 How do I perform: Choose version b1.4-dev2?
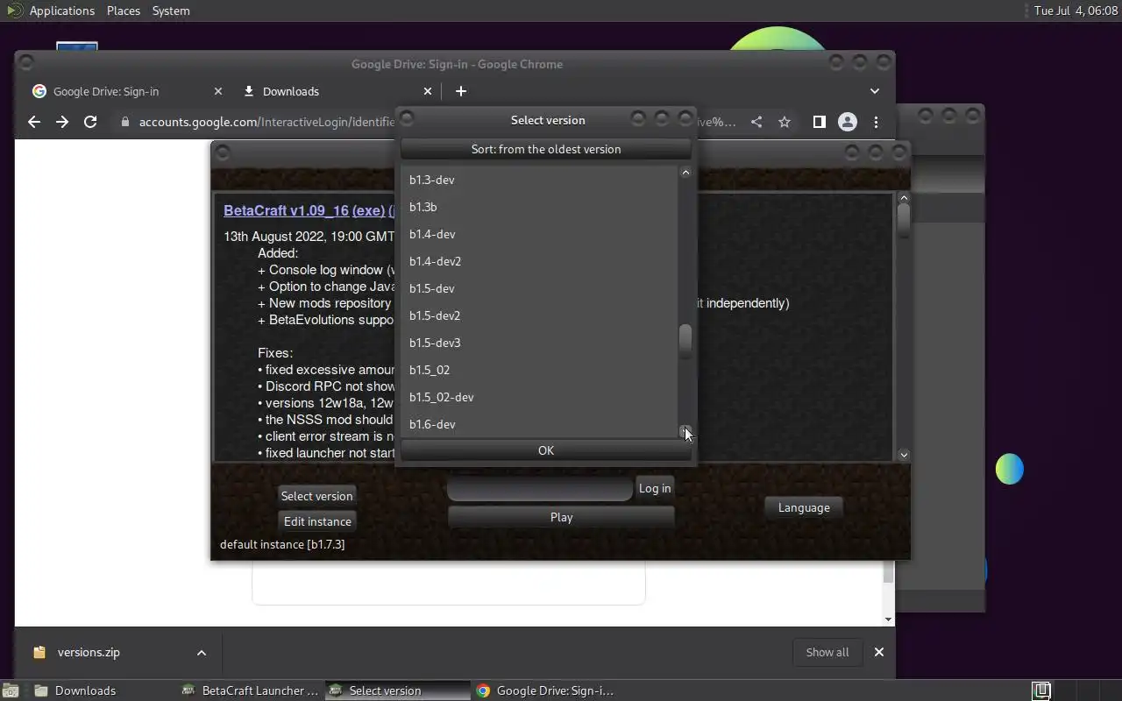coord(539,261)
